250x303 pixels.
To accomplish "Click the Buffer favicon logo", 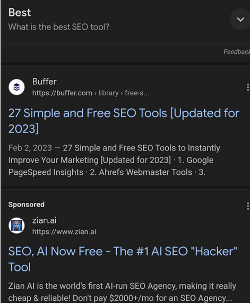I will tap(16, 87).
